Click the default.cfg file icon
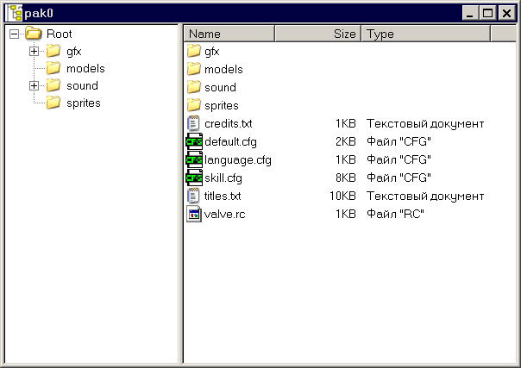Image resolution: width=521 pixels, height=368 pixels. [x=194, y=141]
